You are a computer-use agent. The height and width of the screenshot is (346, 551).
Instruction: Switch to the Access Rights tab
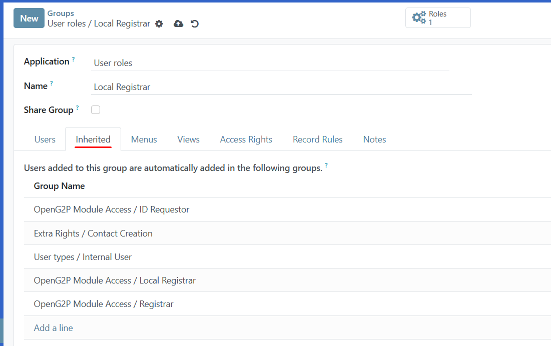click(x=246, y=139)
